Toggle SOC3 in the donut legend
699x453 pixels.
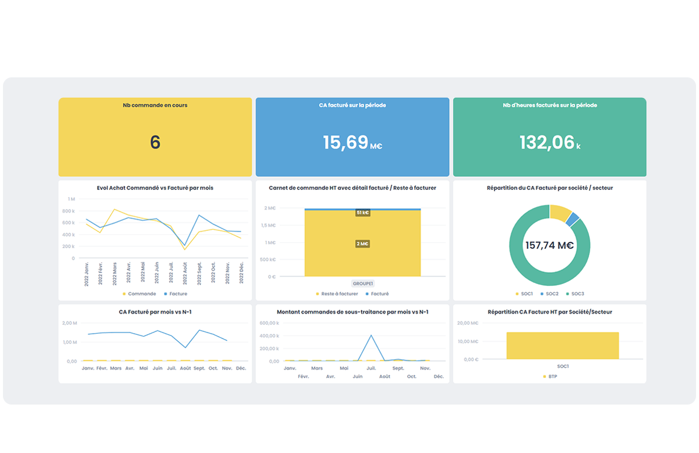click(577, 294)
